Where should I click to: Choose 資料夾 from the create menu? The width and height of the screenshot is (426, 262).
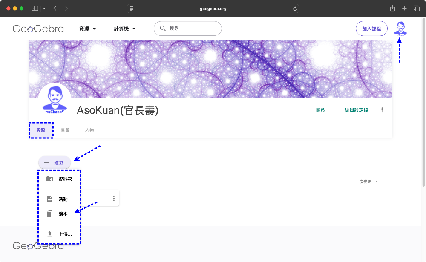point(59,179)
